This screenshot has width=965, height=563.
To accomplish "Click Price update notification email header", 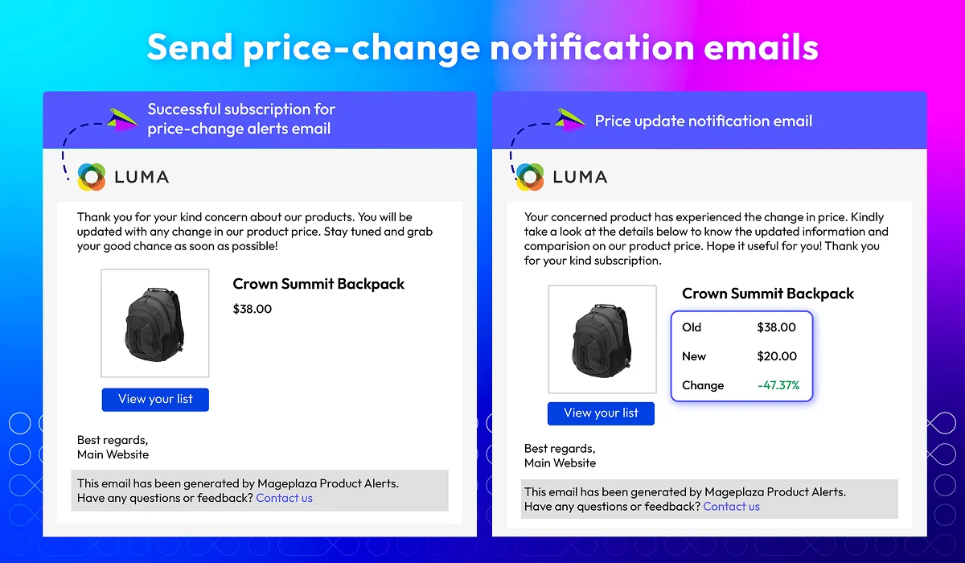I will tap(704, 121).
